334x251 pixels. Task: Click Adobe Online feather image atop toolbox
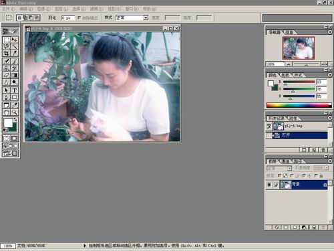(10, 31)
